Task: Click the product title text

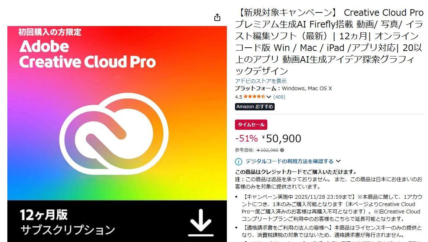Action: (x=329, y=42)
